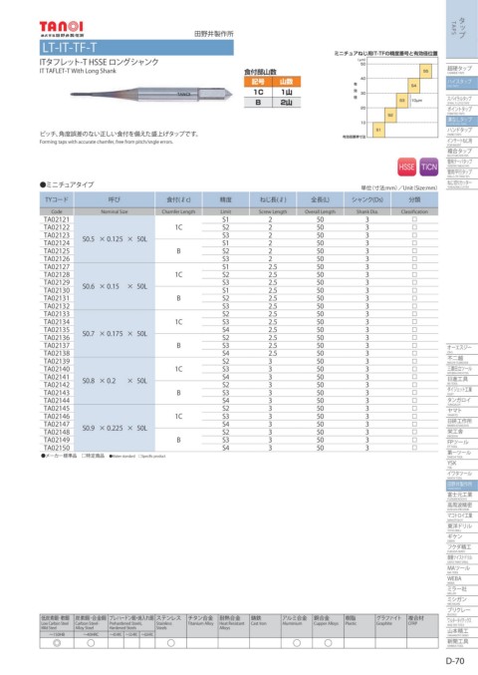Select code TA02149
The image size is (478, 675).
click(57, 440)
